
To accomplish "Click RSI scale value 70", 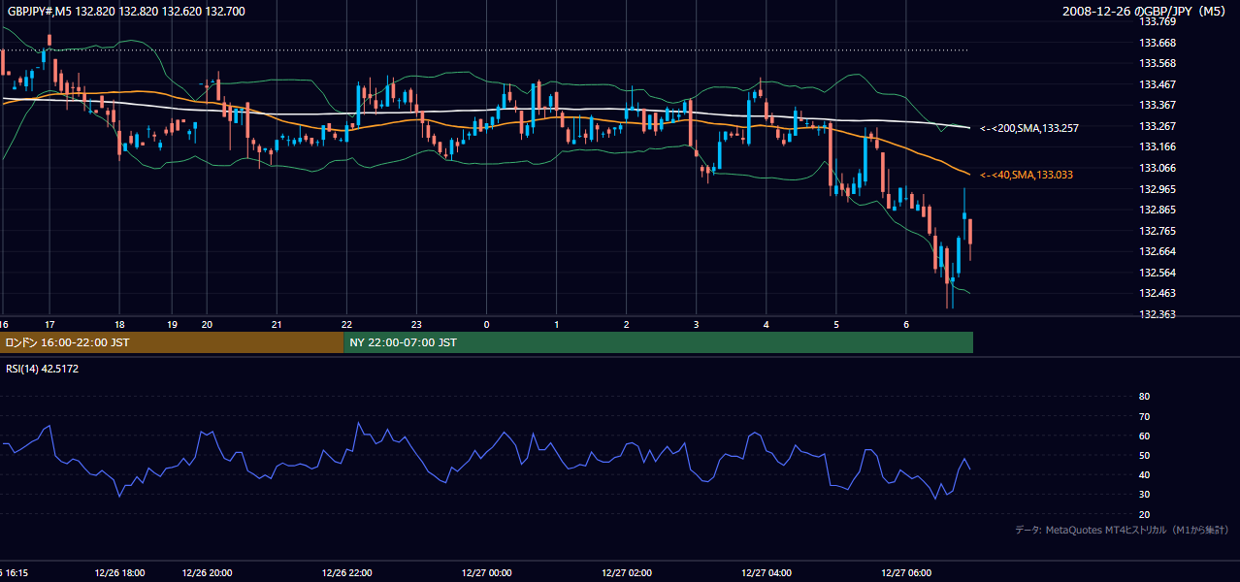I will (1144, 416).
